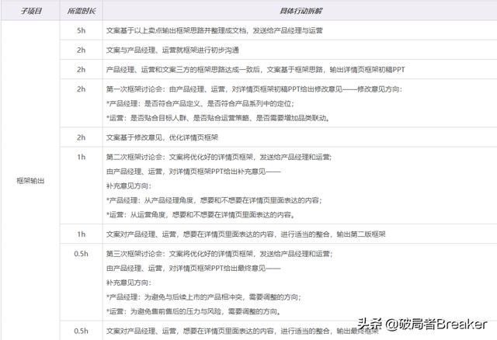Screen dimensions: 497x340
Task: Click text 文案基于修改意见，优化详情页框架
Action: (x=162, y=137)
